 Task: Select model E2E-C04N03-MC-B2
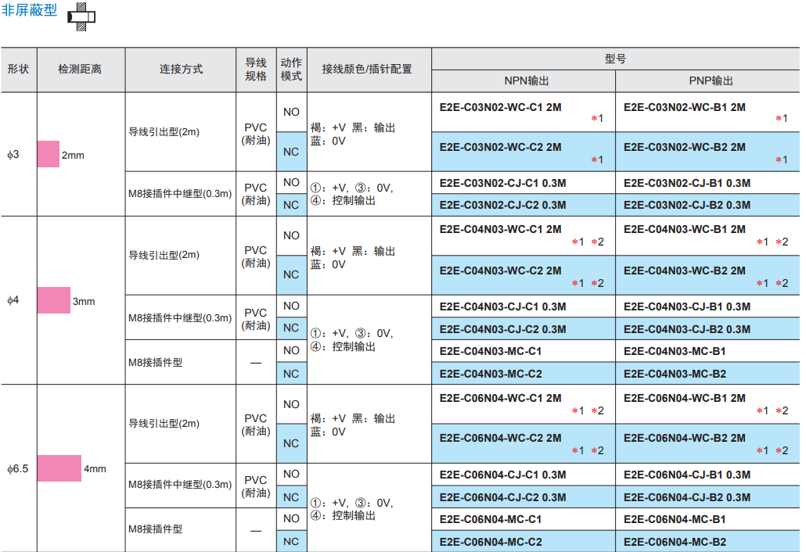pyautogui.click(x=675, y=375)
